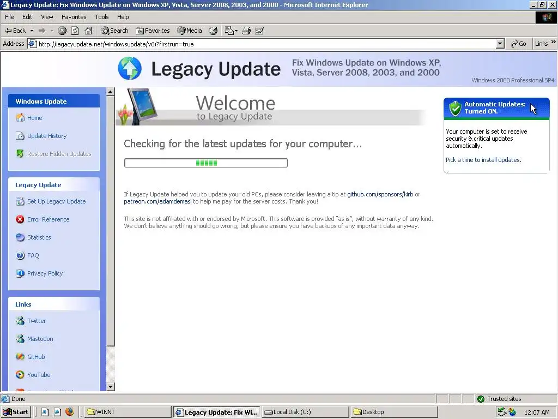Expand the Mail button dropdown arrow

click(236, 31)
